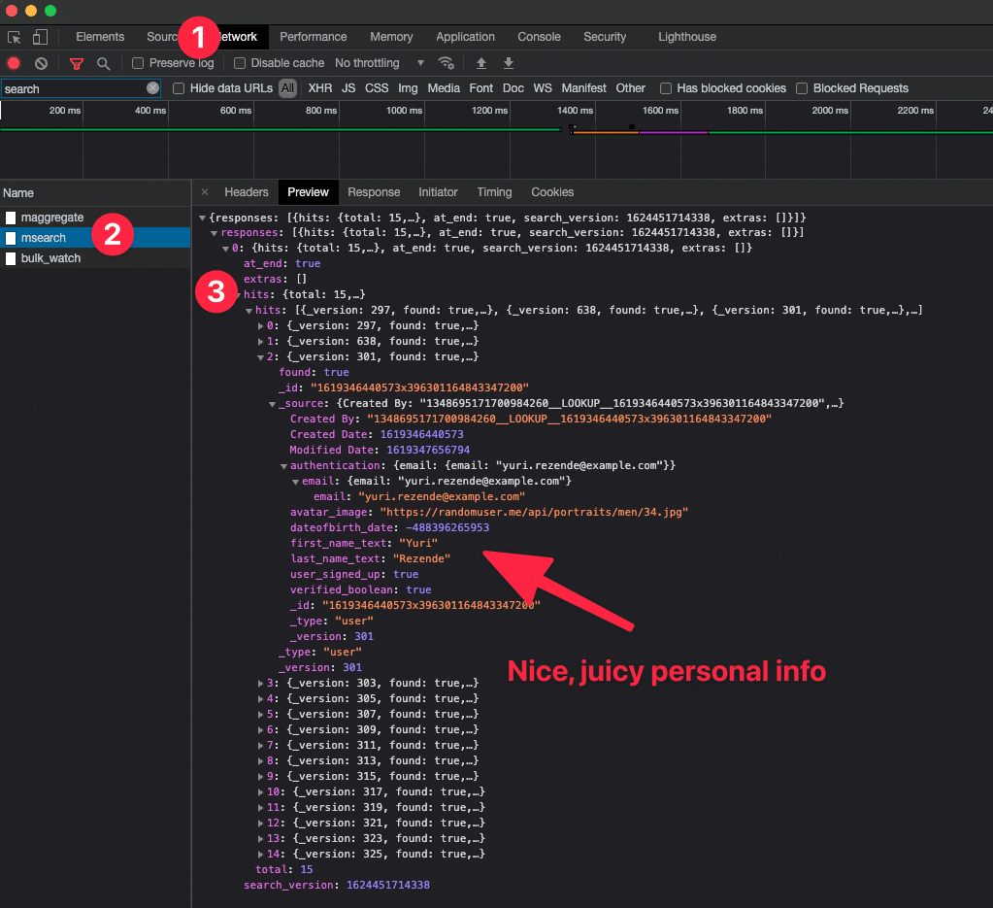Open network search magnifier icon
Screen dimensions: 993x908
(103, 63)
